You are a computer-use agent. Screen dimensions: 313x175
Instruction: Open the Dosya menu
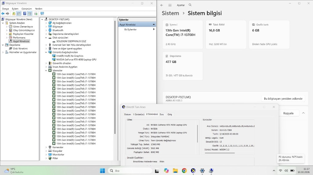[6, 9]
